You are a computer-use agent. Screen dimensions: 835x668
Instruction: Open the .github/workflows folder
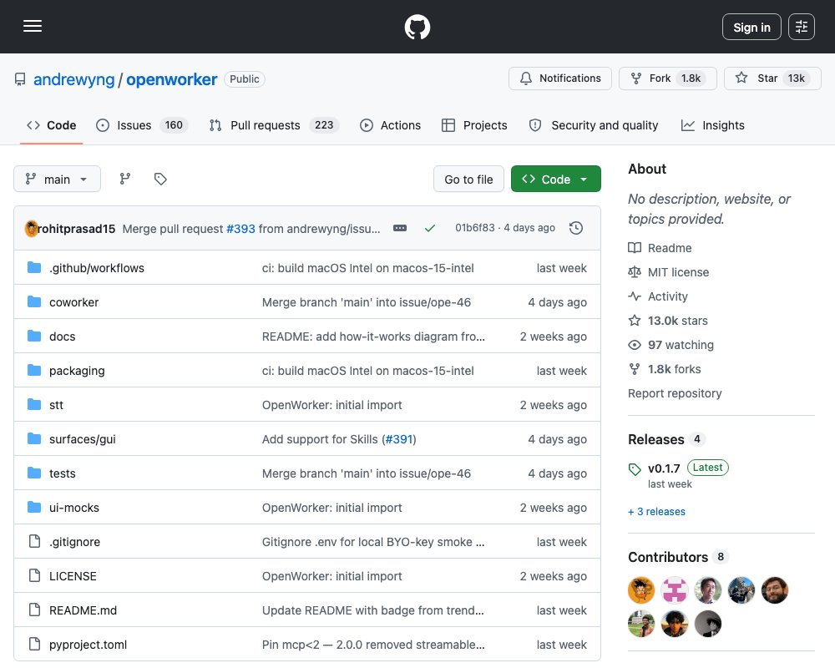pyautogui.click(x=97, y=268)
